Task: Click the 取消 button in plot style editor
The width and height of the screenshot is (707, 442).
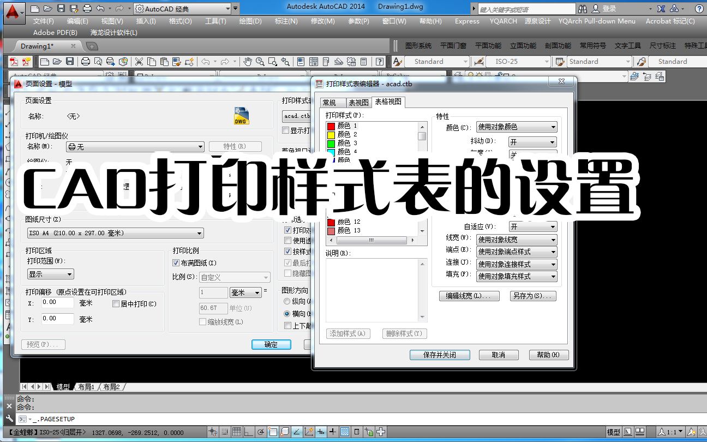Action: pyautogui.click(x=499, y=355)
